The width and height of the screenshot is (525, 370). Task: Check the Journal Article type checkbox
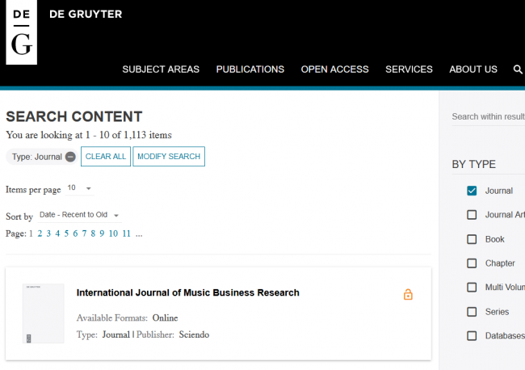click(x=472, y=215)
